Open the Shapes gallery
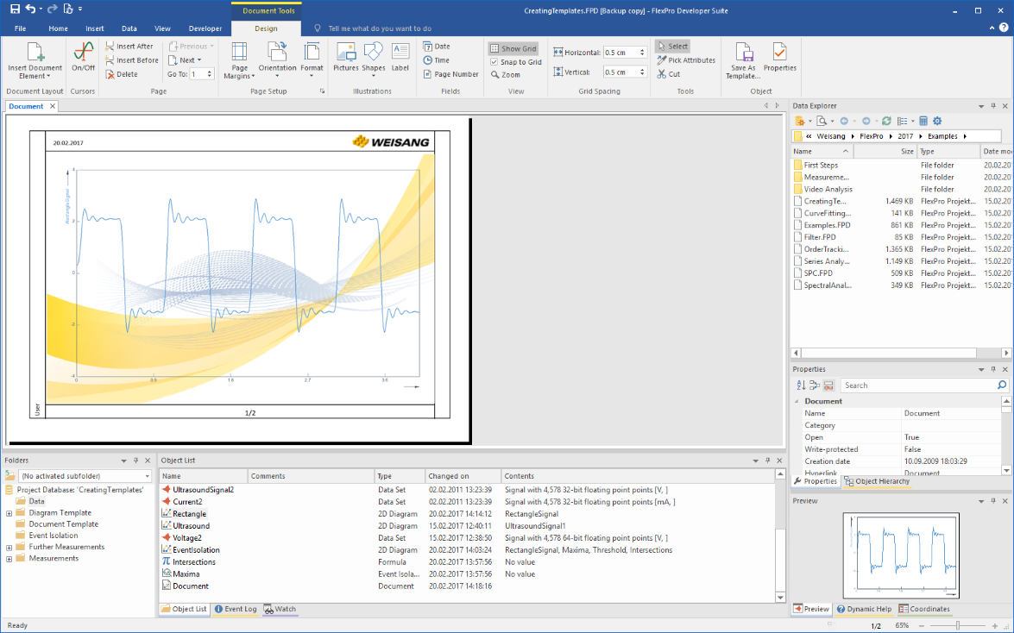This screenshot has width=1014, height=633. point(374,53)
